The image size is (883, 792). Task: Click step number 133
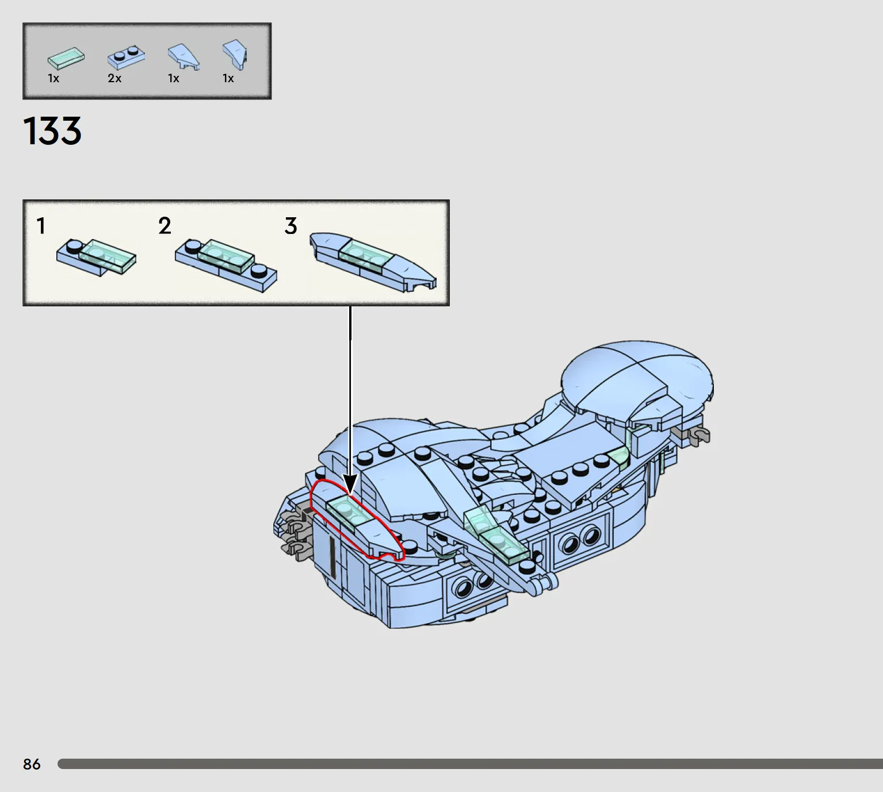tap(52, 131)
